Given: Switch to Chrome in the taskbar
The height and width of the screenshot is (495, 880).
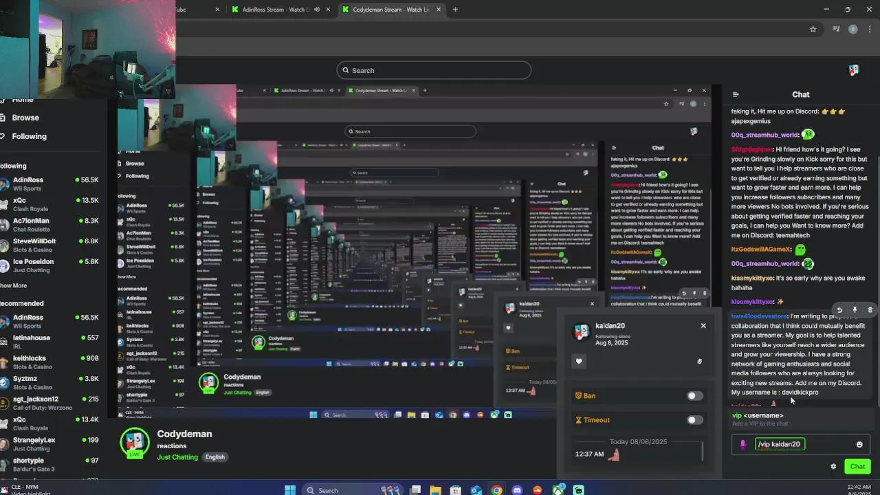Looking at the screenshot, I should pos(496,490).
